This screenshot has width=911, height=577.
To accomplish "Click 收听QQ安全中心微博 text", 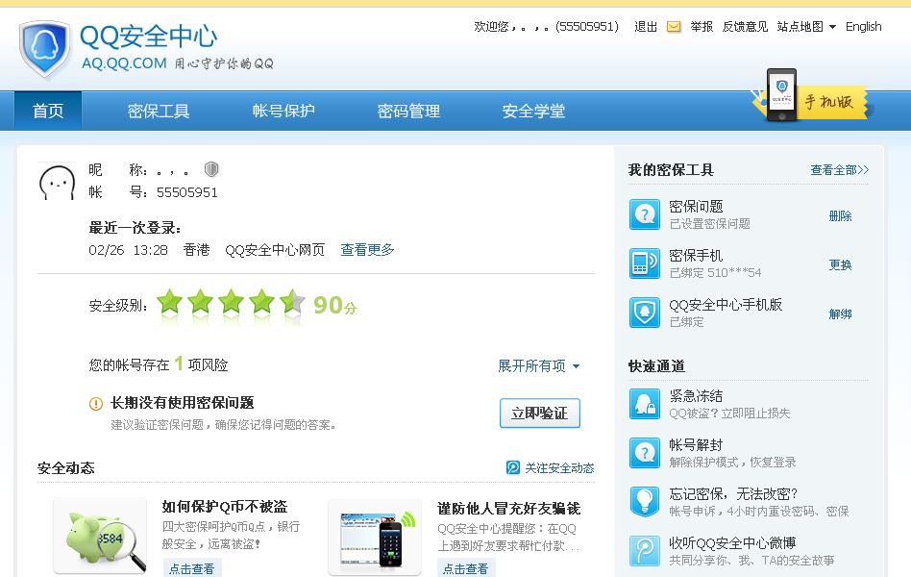I will click(732, 542).
